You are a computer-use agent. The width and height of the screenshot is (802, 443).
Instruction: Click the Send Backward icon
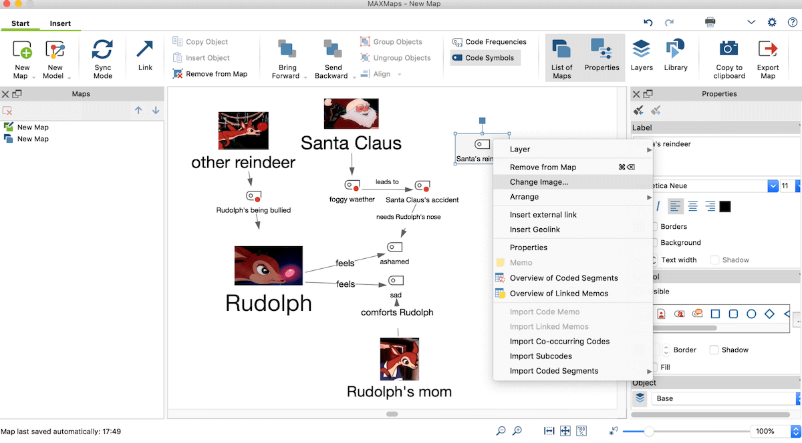pyautogui.click(x=333, y=49)
